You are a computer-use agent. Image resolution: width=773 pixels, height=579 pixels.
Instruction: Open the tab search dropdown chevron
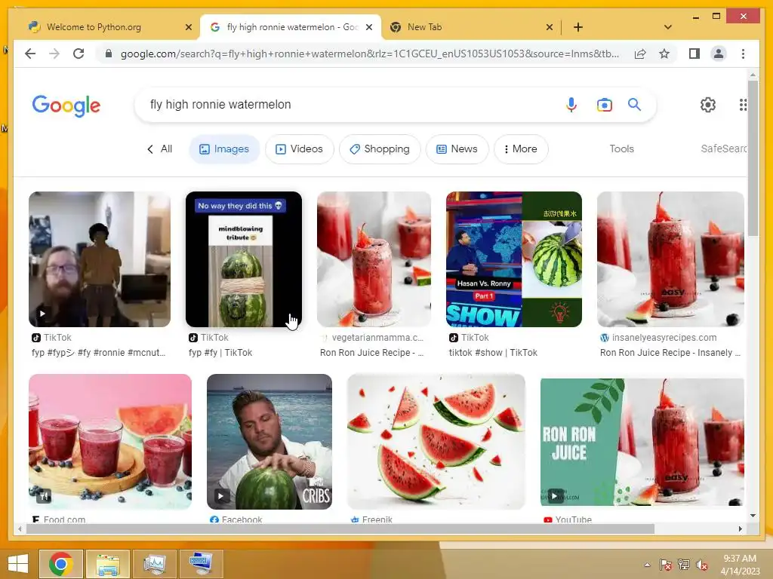667,27
